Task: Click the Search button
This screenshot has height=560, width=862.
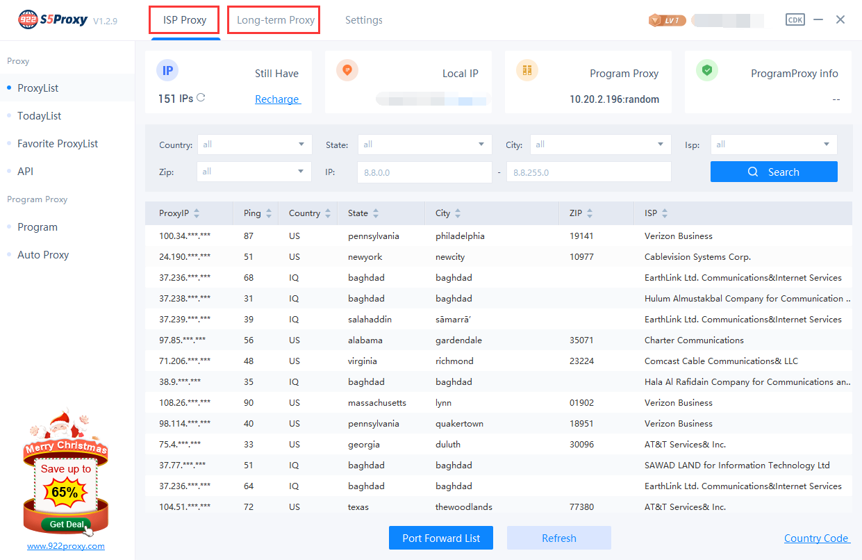Action: (x=774, y=172)
